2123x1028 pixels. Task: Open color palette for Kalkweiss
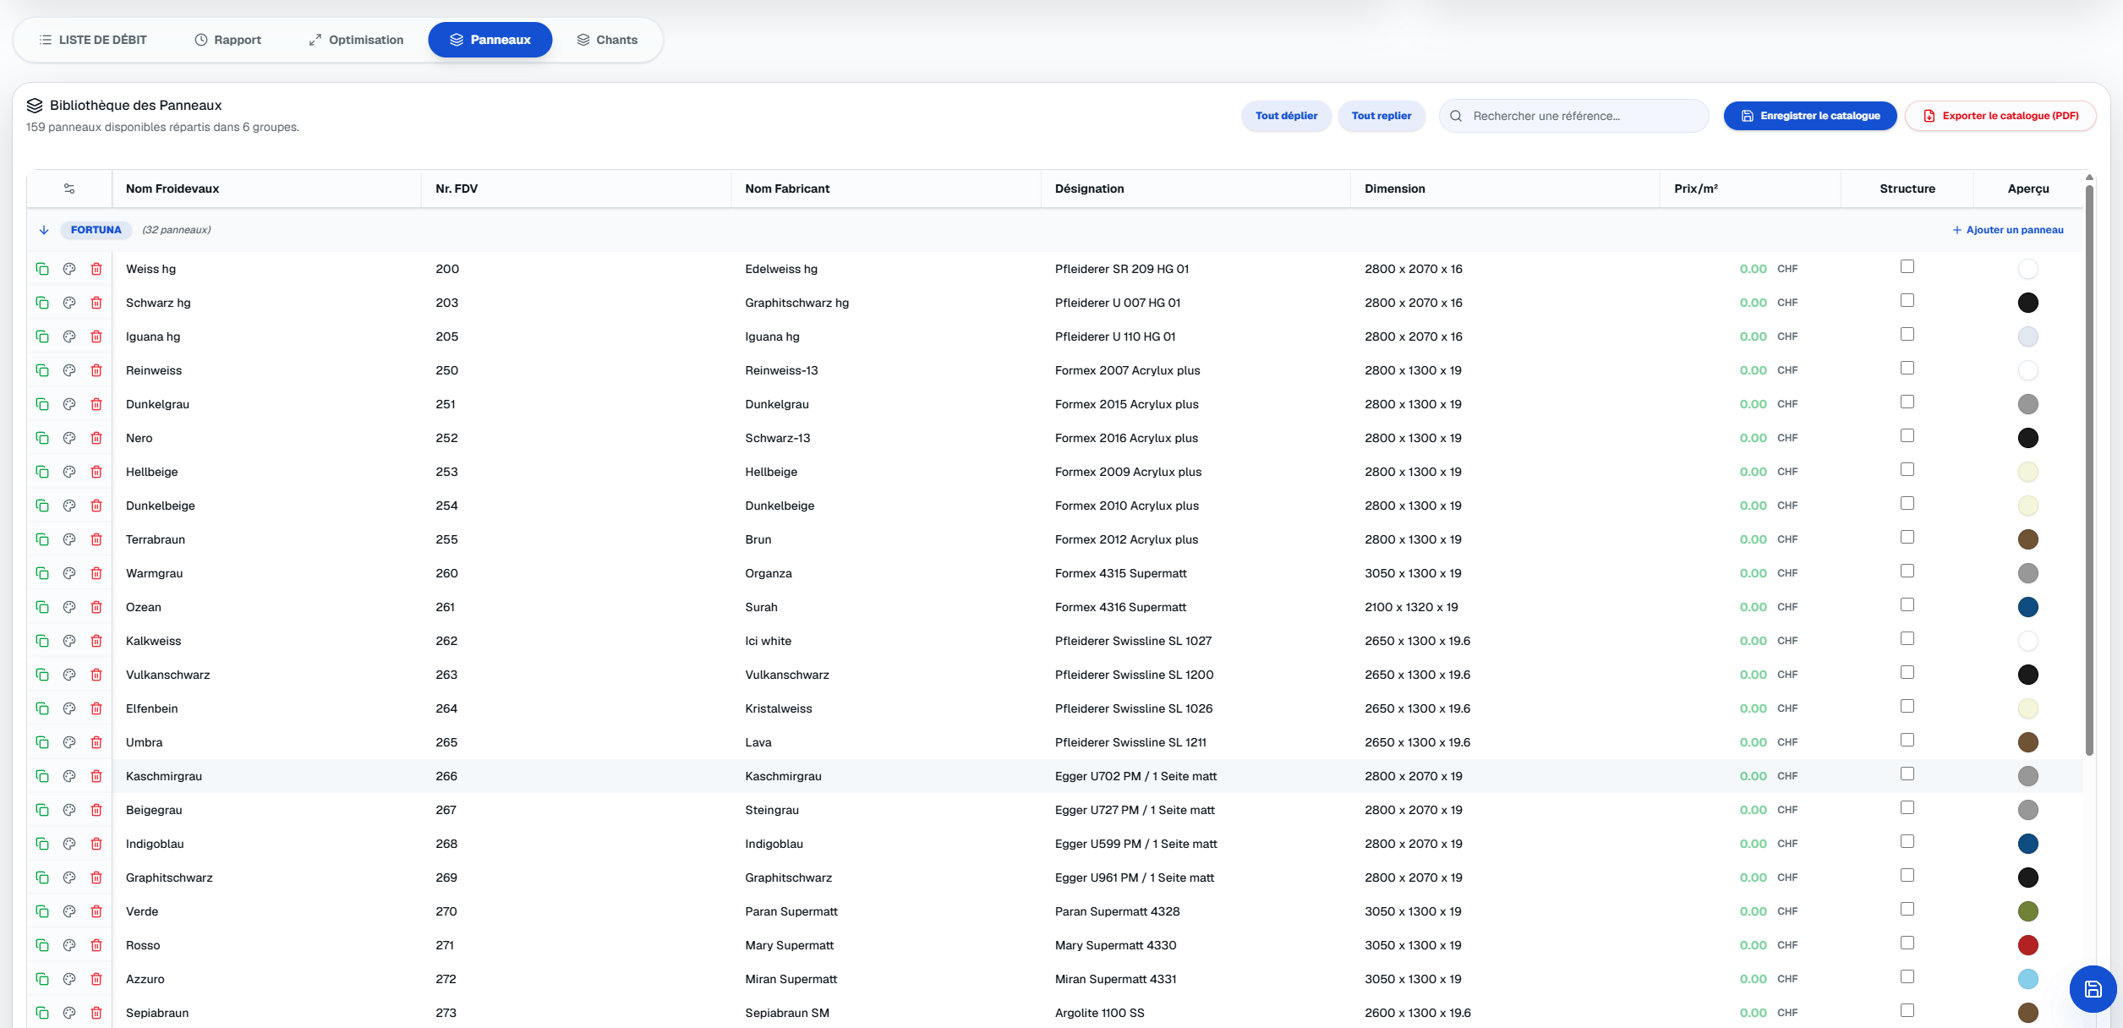tap(69, 641)
